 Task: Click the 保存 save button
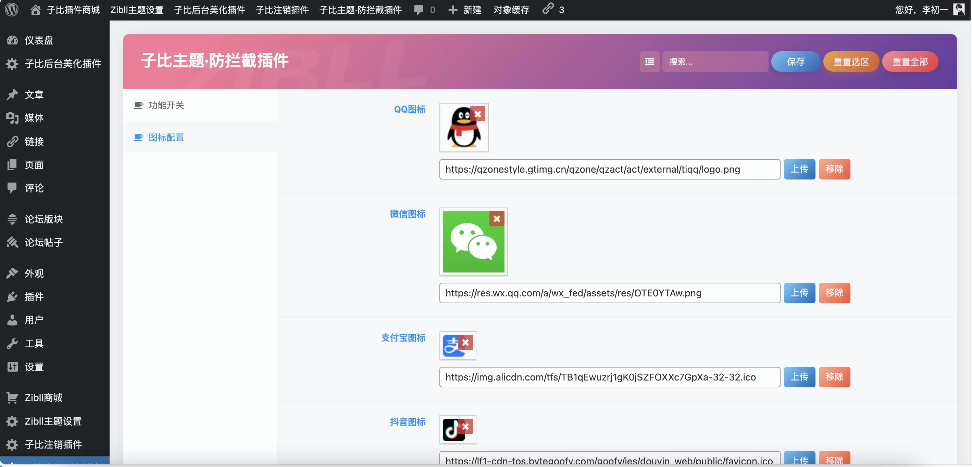pos(795,62)
